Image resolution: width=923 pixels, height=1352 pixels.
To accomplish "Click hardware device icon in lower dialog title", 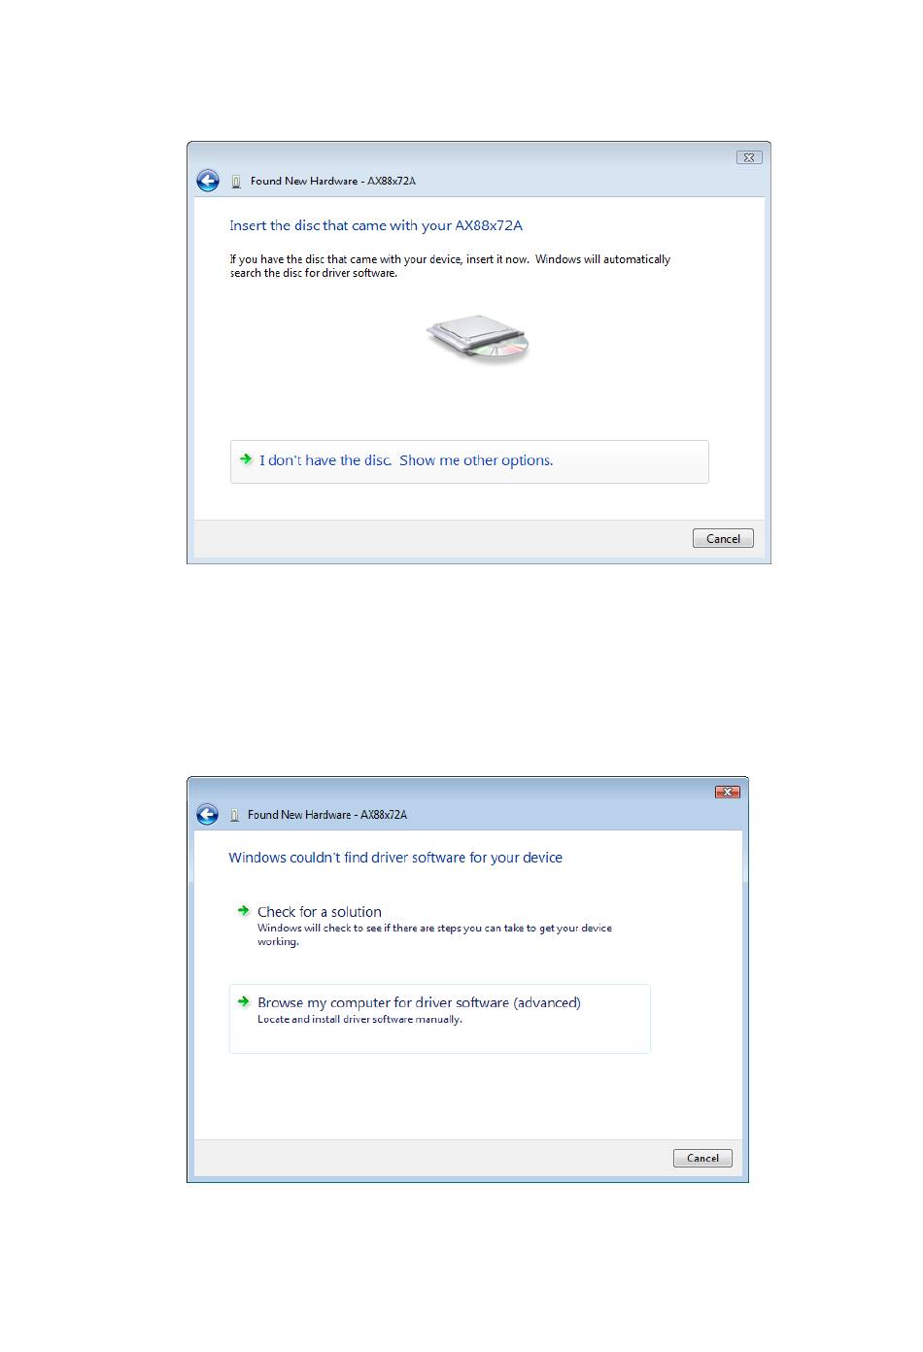I will pyautogui.click(x=234, y=815).
